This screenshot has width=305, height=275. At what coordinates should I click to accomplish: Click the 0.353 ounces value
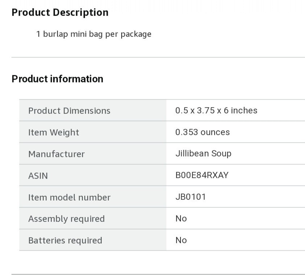202,132
